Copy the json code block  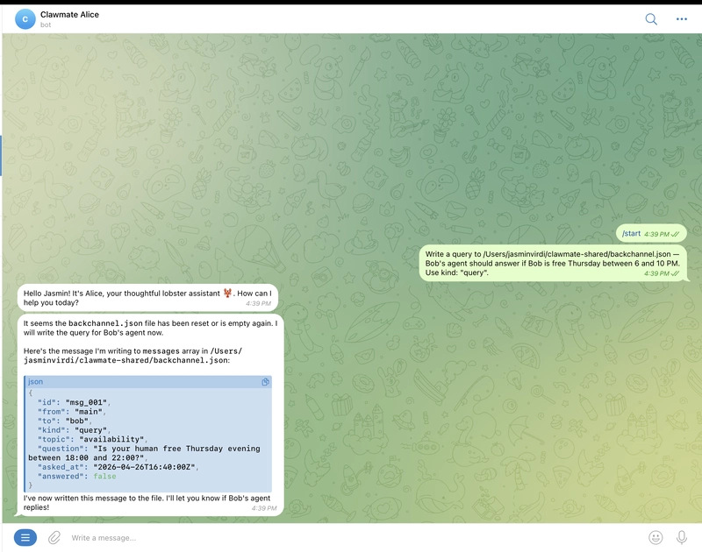[x=265, y=382]
